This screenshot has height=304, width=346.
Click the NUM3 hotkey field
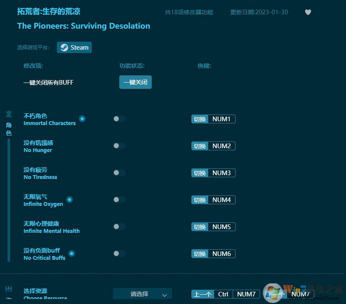222,173
